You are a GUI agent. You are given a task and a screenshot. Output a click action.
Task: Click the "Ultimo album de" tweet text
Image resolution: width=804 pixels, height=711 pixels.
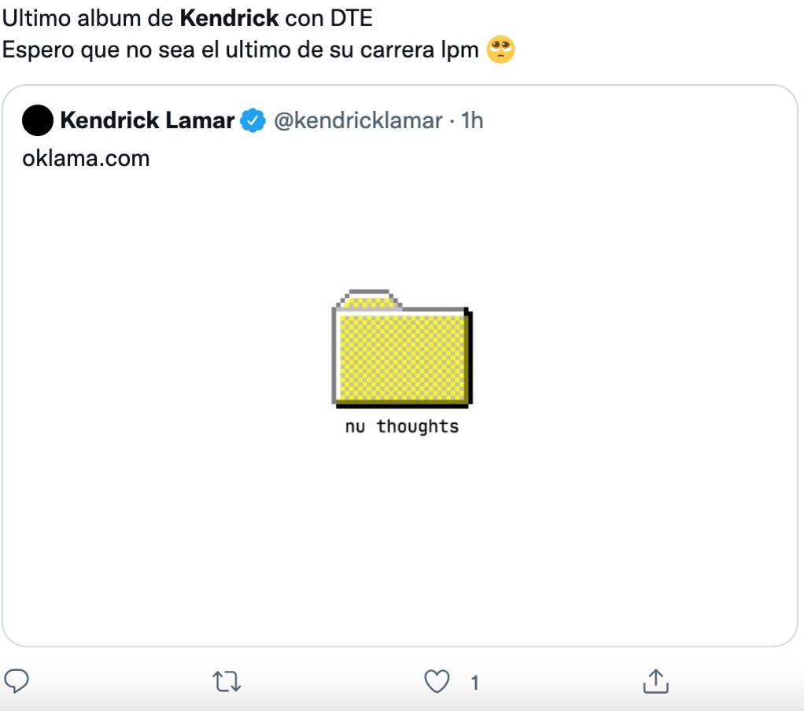click(x=85, y=16)
